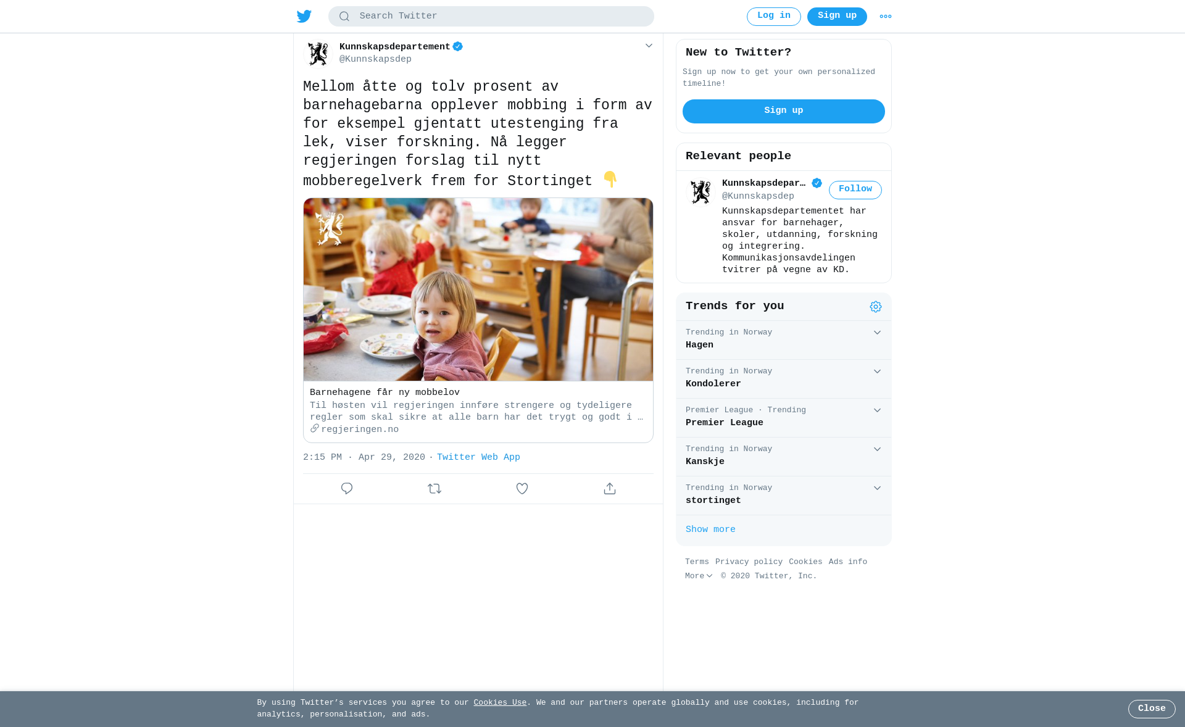Screen dimensions: 1185x727
Task: Open the More footer dropdown
Action: (699, 576)
